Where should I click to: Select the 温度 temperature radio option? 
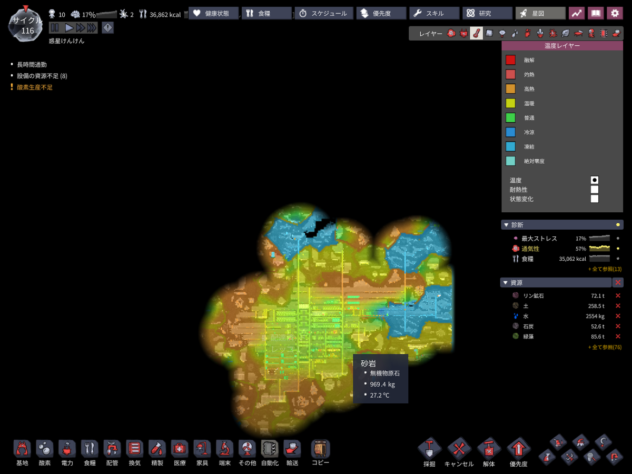[595, 180]
